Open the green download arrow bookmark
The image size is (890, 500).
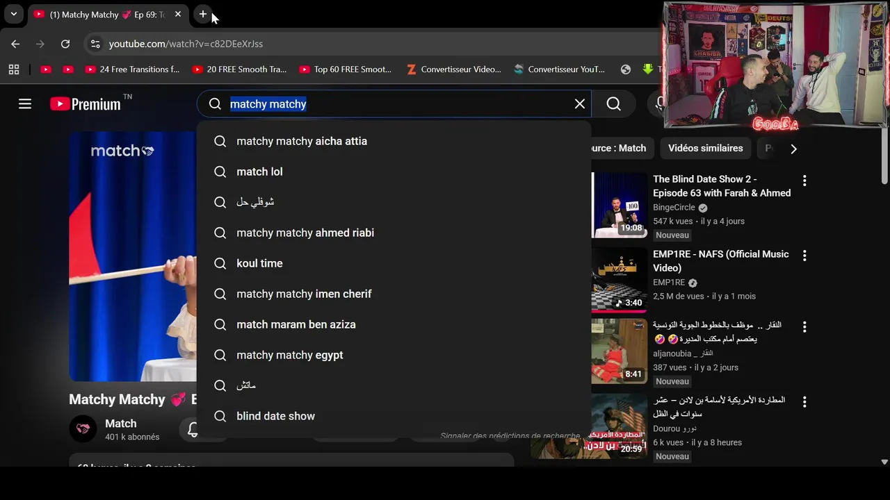point(648,69)
